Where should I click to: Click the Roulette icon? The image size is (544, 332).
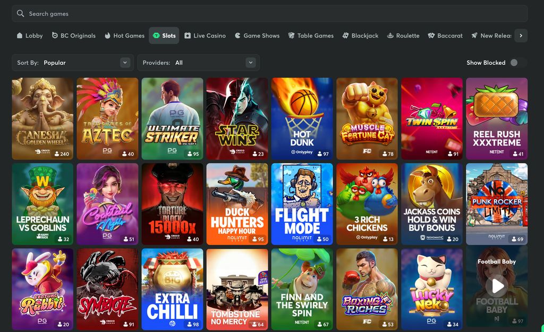coord(390,36)
